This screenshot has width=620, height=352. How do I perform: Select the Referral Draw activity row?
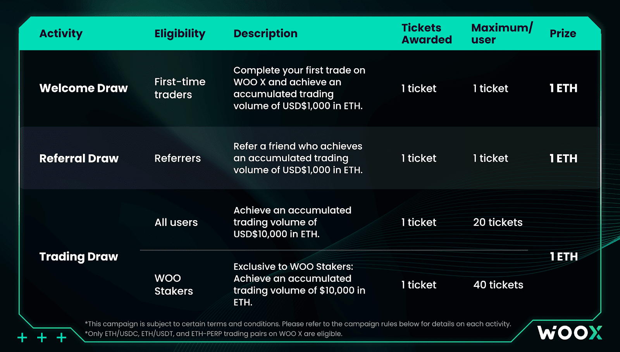click(310, 158)
